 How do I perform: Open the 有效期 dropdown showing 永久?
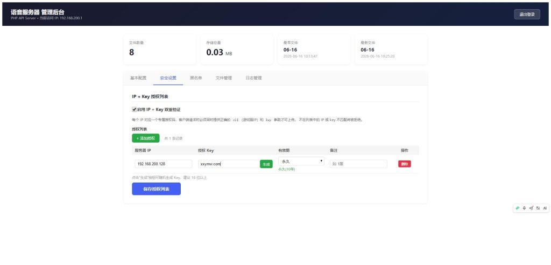pos(301,161)
